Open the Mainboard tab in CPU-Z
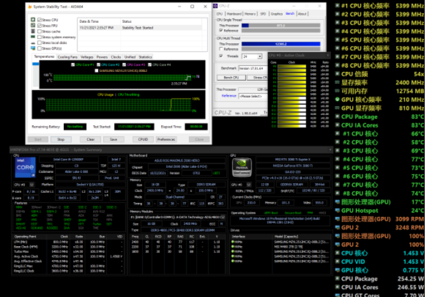This screenshot has height=297, width=426. coord(234,14)
